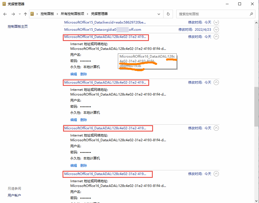Click the Back navigation arrow
The width and height of the screenshot is (259, 203).
[x=5, y=14]
